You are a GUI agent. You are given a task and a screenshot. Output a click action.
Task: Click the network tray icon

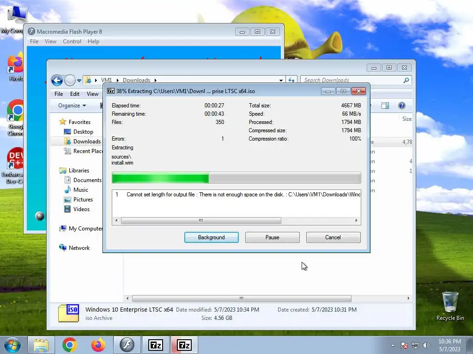[x=415, y=345]
